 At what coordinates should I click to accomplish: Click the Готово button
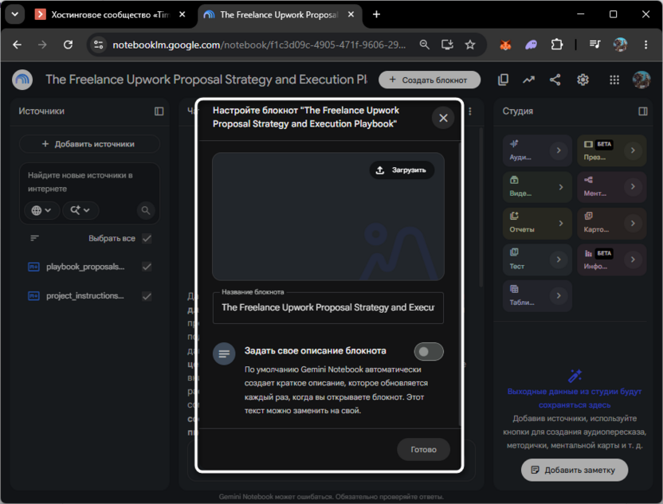pyautogui.click(x=423, y=450)
